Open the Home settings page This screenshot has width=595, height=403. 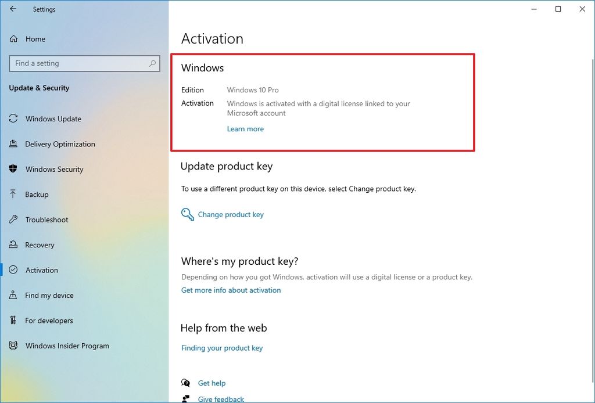pos(36,39)
